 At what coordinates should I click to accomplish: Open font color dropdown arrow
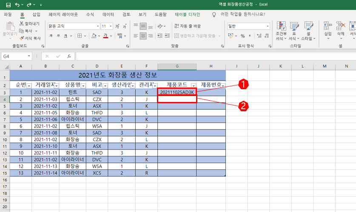pyautogui.click(x=111, y=36)
